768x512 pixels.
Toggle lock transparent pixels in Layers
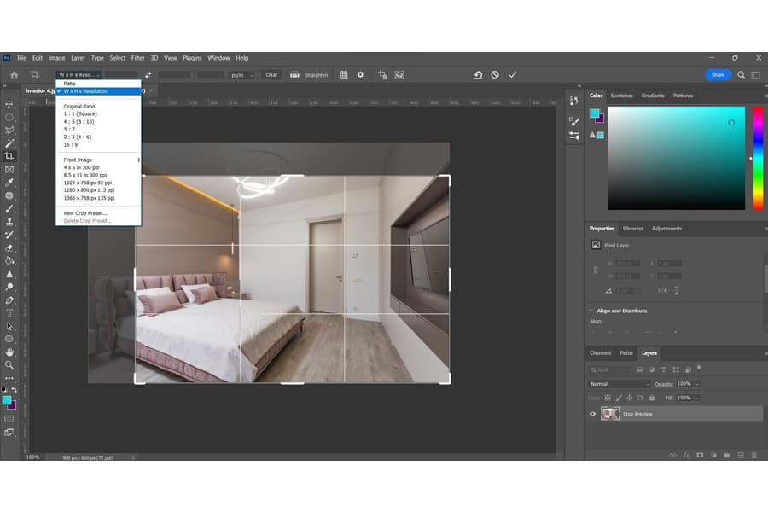(608, 398)
